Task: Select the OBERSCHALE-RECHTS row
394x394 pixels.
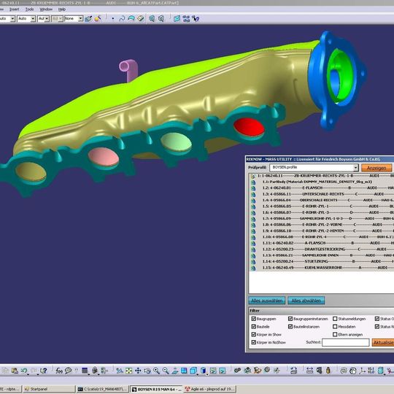Action: tap(322, 200)
